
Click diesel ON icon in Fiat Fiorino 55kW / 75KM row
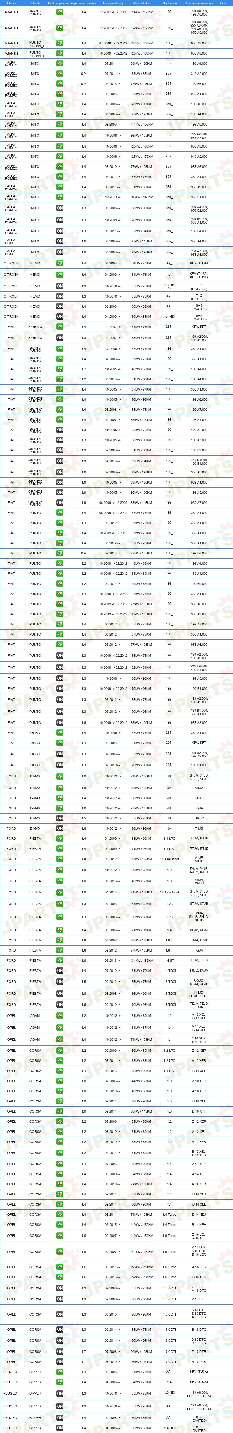click(60, 338)
